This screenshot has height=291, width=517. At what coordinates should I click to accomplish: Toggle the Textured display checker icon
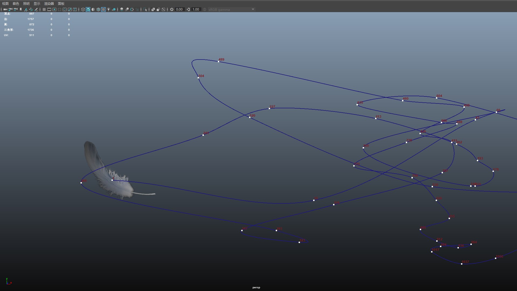pos(103,9)
